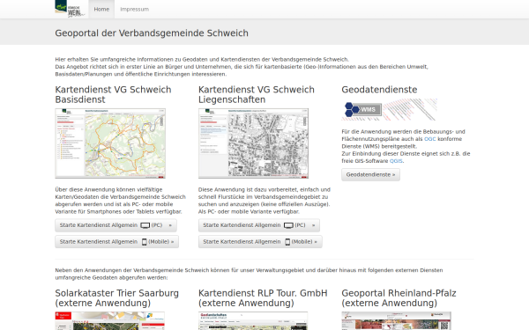529x330 pixels.
Task: Click monitor icon in Basisdienst PC button
Action: click(x=145, y=225)
